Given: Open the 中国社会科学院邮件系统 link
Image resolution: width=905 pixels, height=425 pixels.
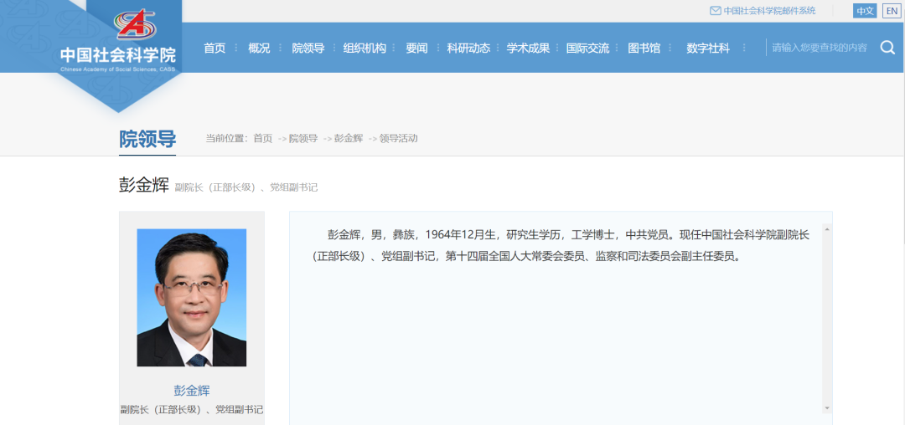Looking at the screenshot, I should pos(769,11).
